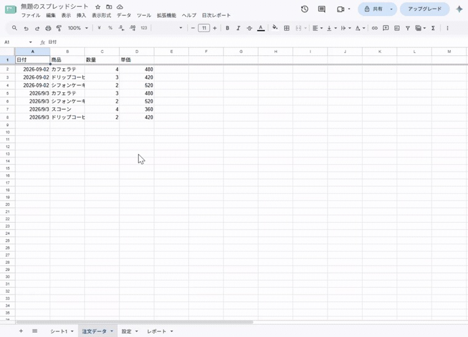Click the アップグレード button
The width and height of the screenshot is (468, 337).
(x=424, y=9)
